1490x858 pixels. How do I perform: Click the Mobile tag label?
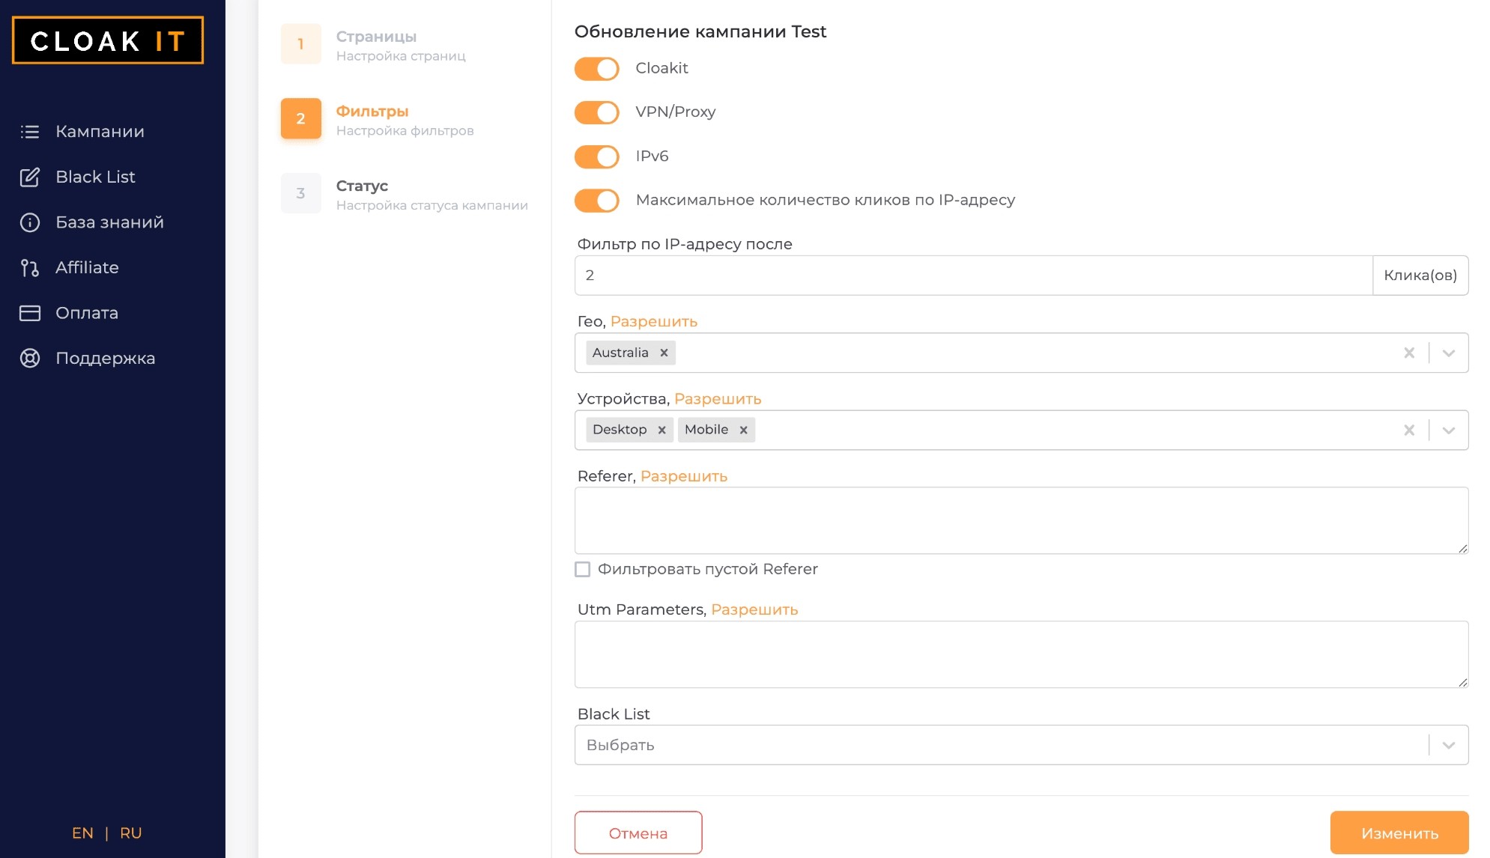point(706,430)
